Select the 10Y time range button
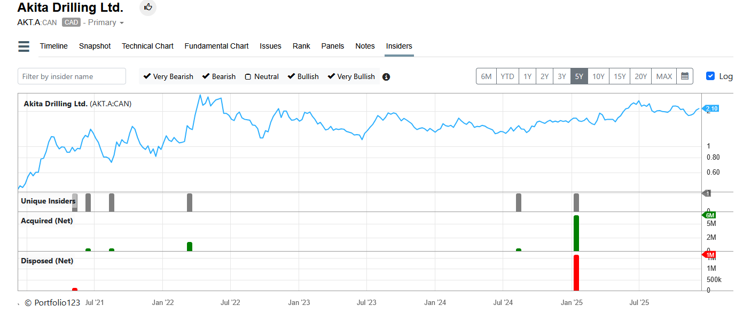Screen dimensions: 751x313 coord(598,76)
